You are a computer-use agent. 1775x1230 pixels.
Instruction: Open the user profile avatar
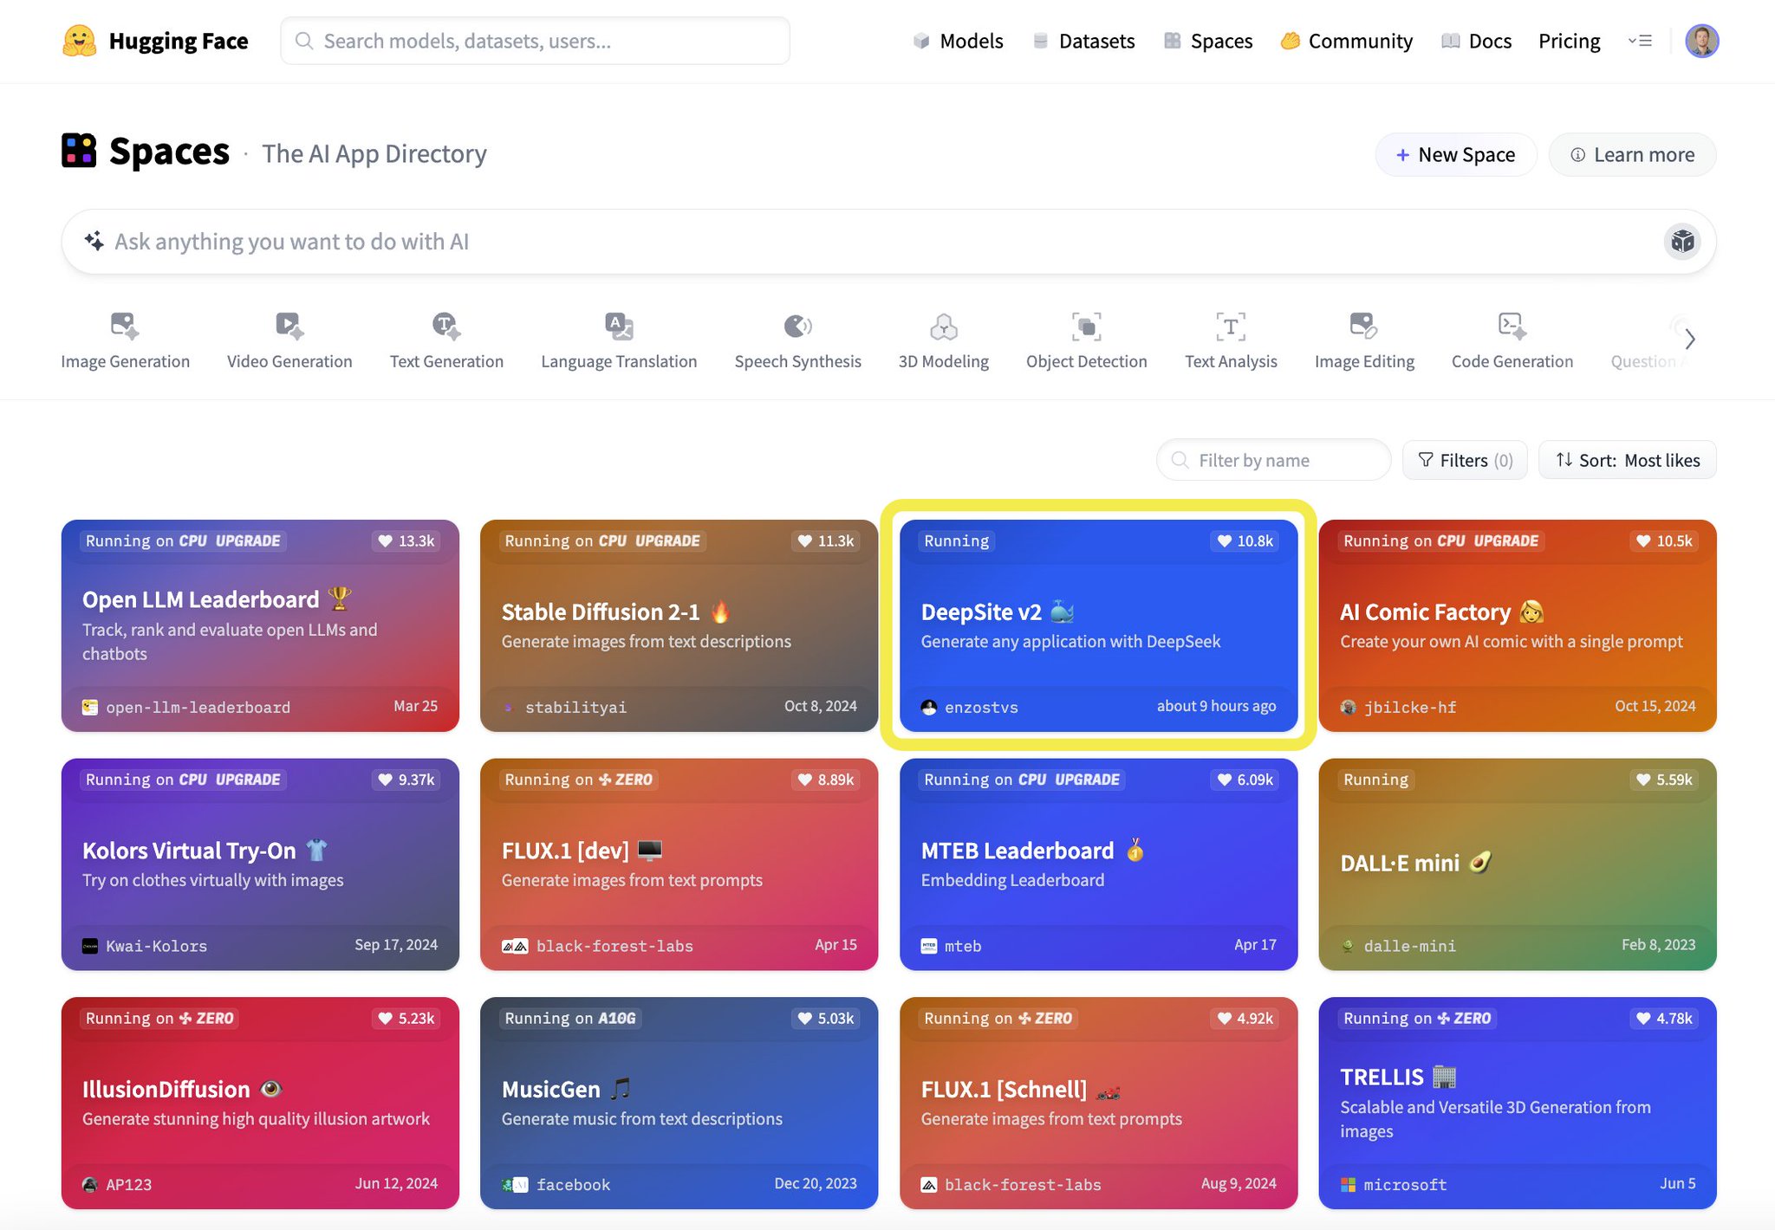point(1701,41)
